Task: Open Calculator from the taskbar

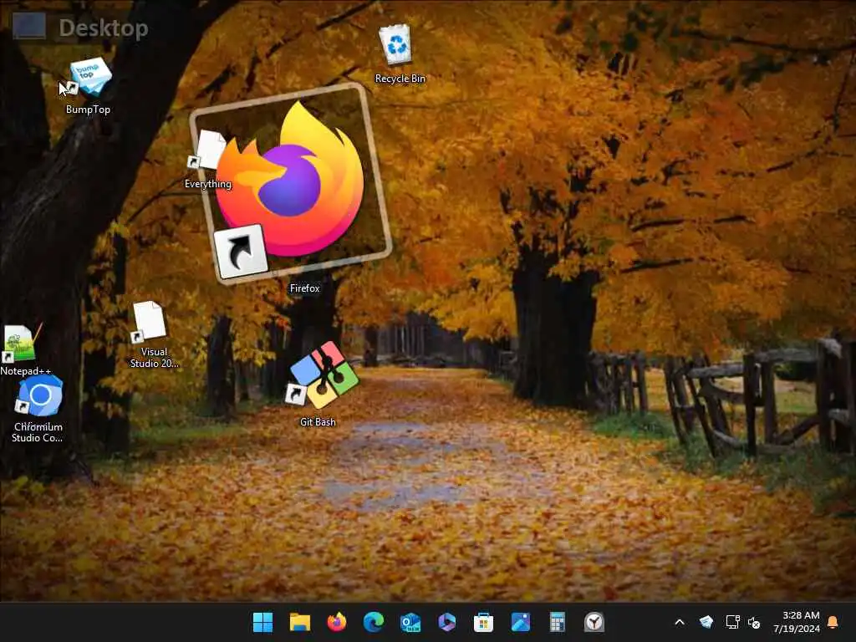Action: pyautogui.click(x=557, y=622)
